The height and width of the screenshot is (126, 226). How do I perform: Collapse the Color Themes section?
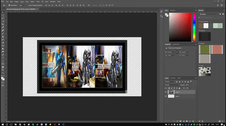tap(199, 21)
